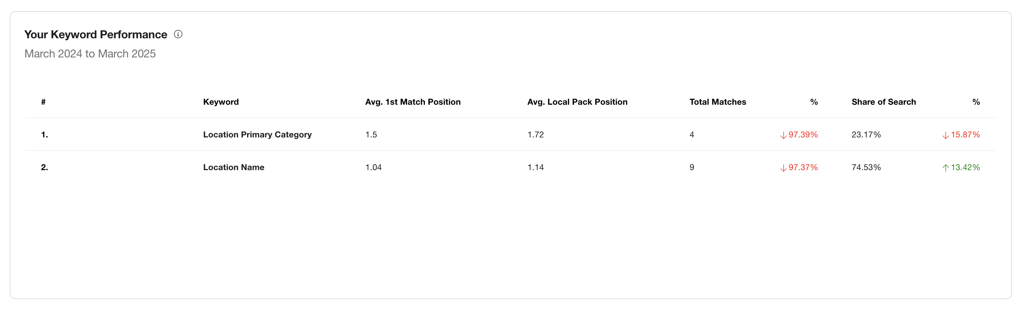Sort by the Keyword column header

click(x=221, y=102)
